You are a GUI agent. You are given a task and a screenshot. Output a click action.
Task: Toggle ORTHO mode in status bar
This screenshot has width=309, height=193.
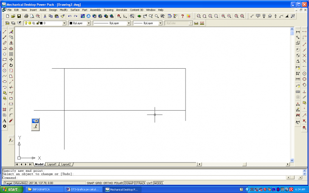point(108,183)
